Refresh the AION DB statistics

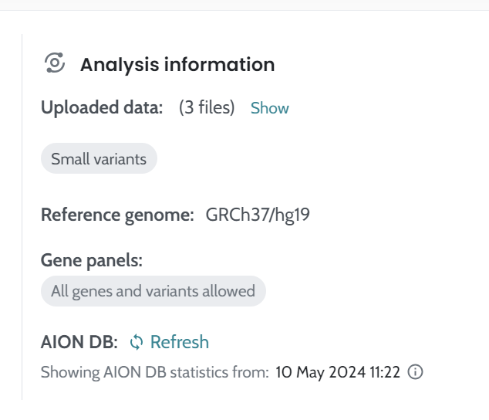[x=179, y=342]
